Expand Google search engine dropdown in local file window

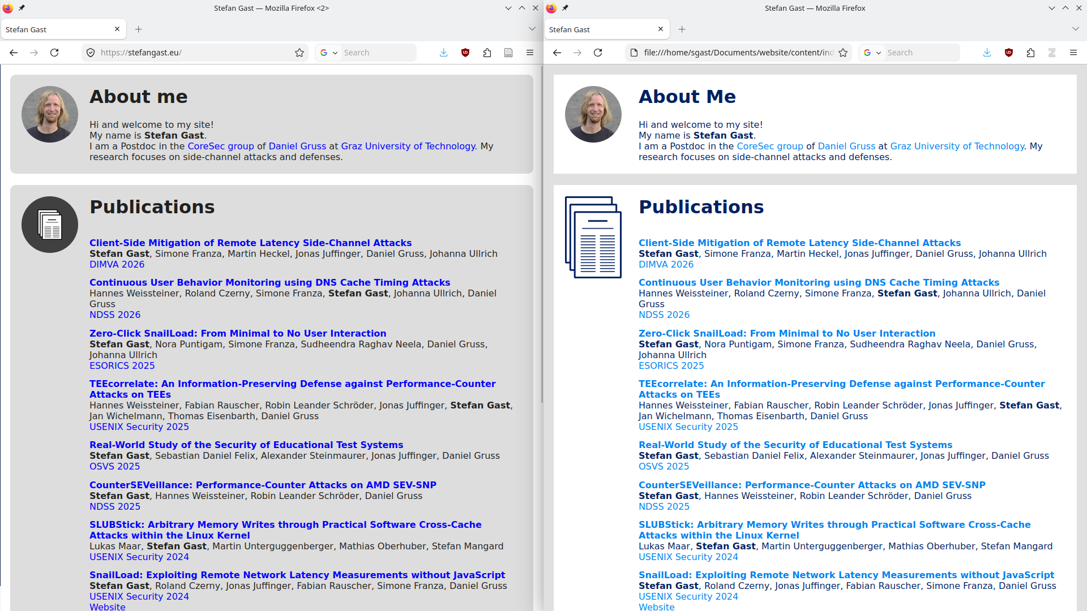coord(872,53)
